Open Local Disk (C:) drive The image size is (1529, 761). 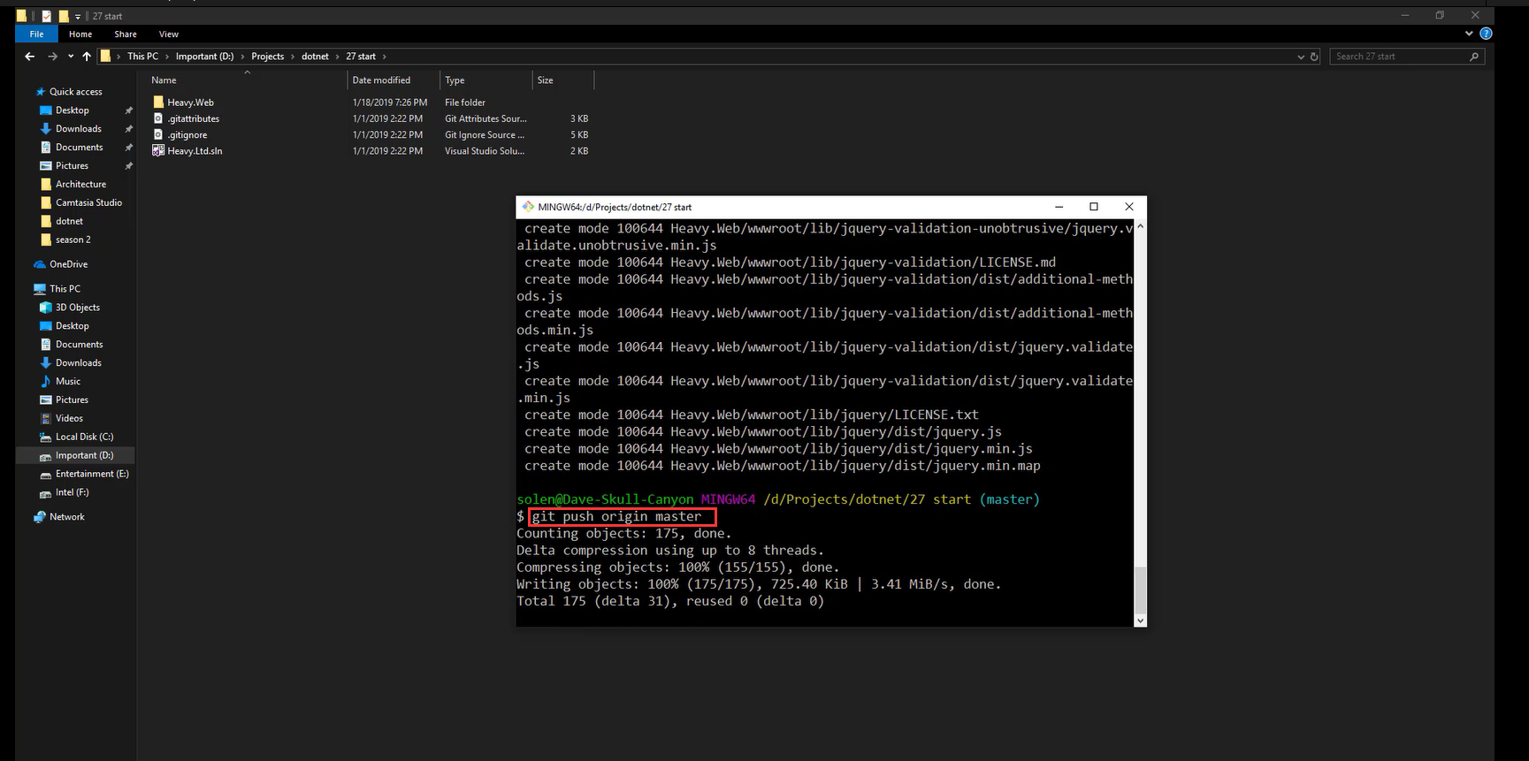coord(84,438)
